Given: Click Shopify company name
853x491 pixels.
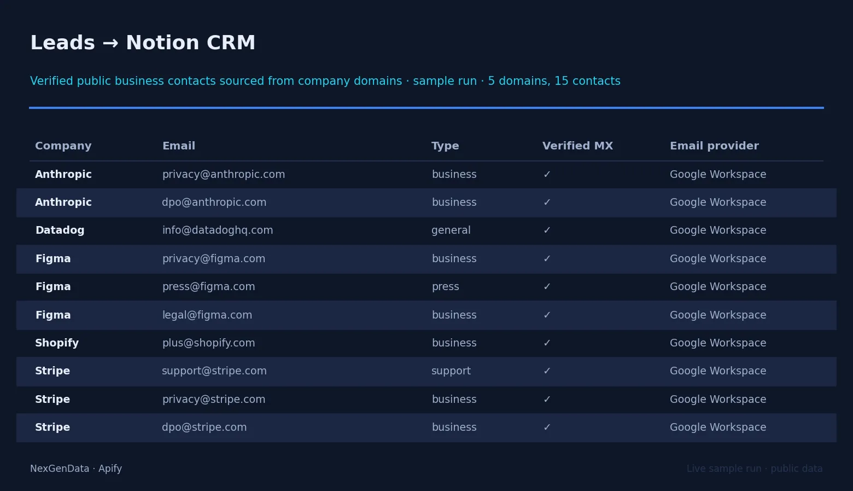Looking at the screenshot, I should [57, 343].
